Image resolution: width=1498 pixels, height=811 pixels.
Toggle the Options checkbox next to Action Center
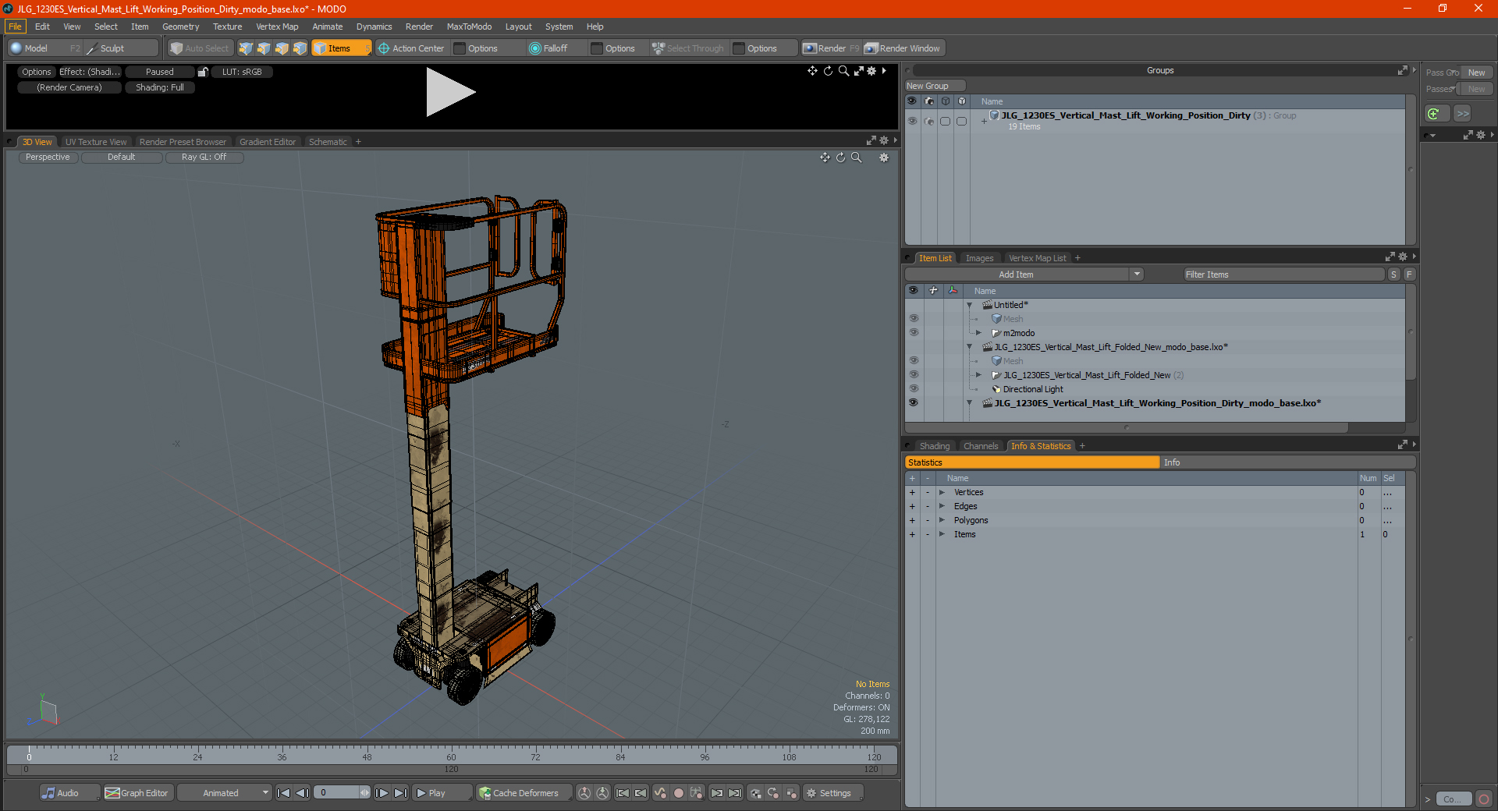coord(460,48)
